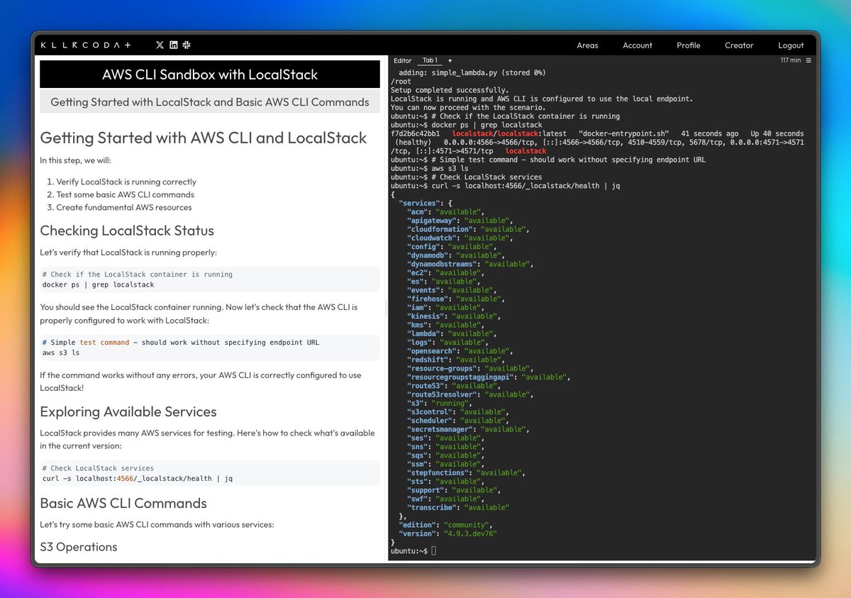Click the "dynamodb": "available" terminal line
The width and height of the screenshot is (851, 598).
point(456,255)
